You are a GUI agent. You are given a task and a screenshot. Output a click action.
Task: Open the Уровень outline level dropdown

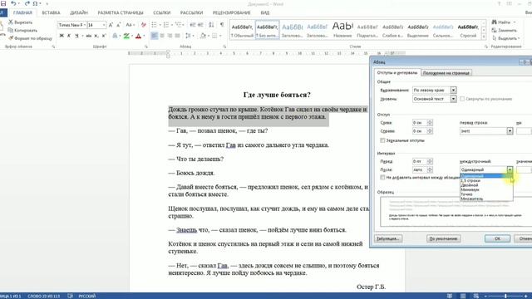(x=453, y=99)
